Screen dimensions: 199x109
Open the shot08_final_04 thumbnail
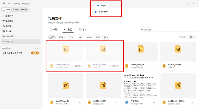[x=178, y=52]
